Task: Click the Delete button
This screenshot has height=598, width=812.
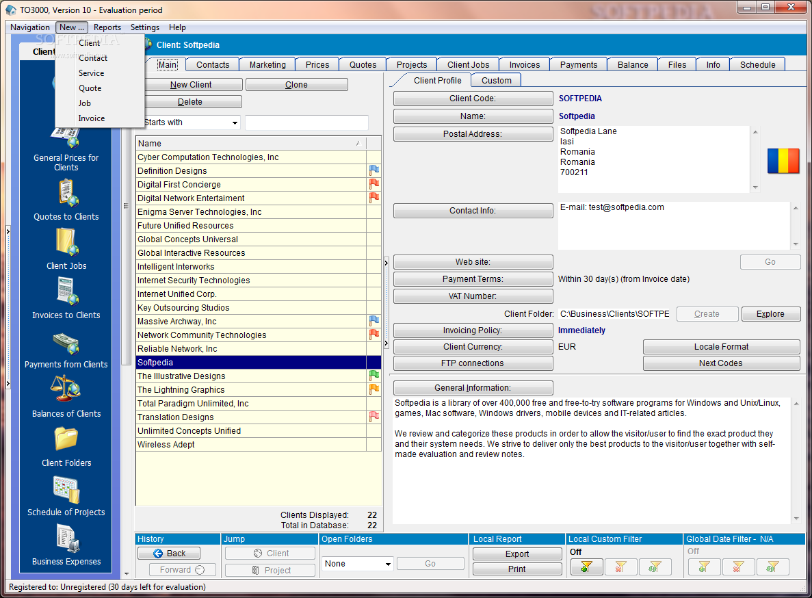Action: point(190,102)
